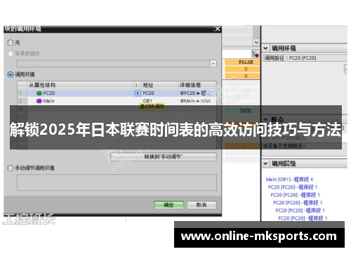Collapse the 断点 panel section
The width and height of the screenshot is (351, 254).
click(x=265, y=119)
